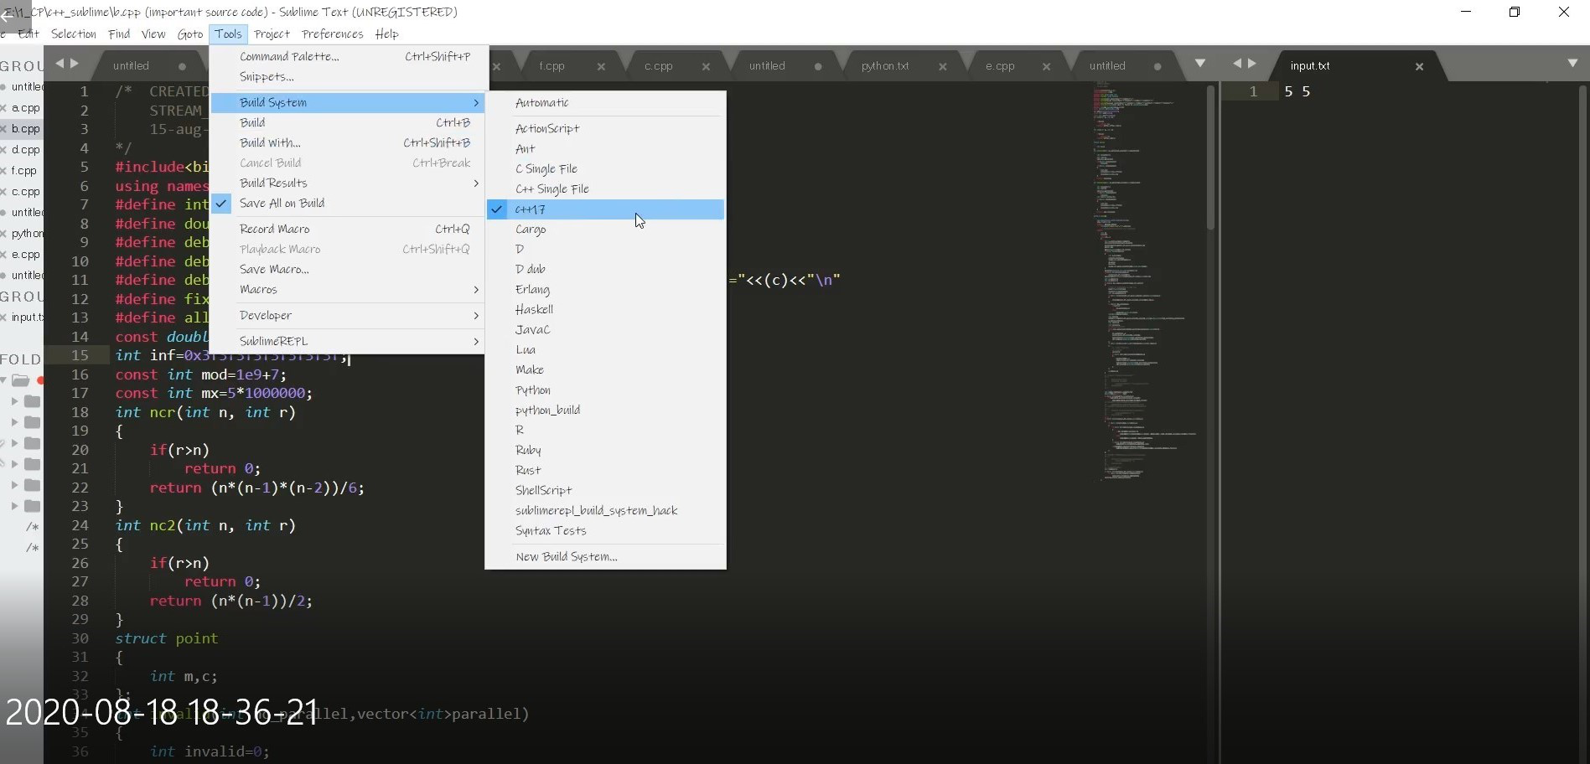Pick the D dub build system
The image size is (1590, 764).
[605, 269]
